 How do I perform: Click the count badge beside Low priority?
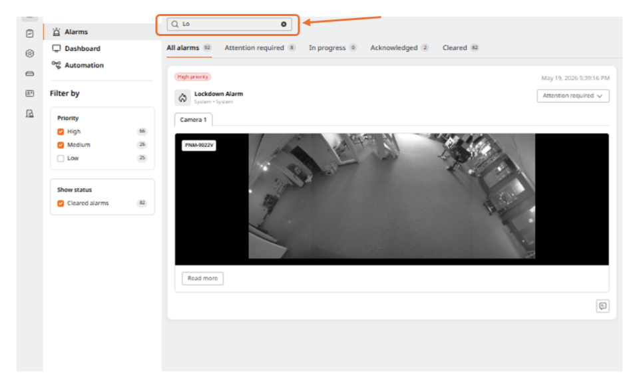[x=142, y=158]
